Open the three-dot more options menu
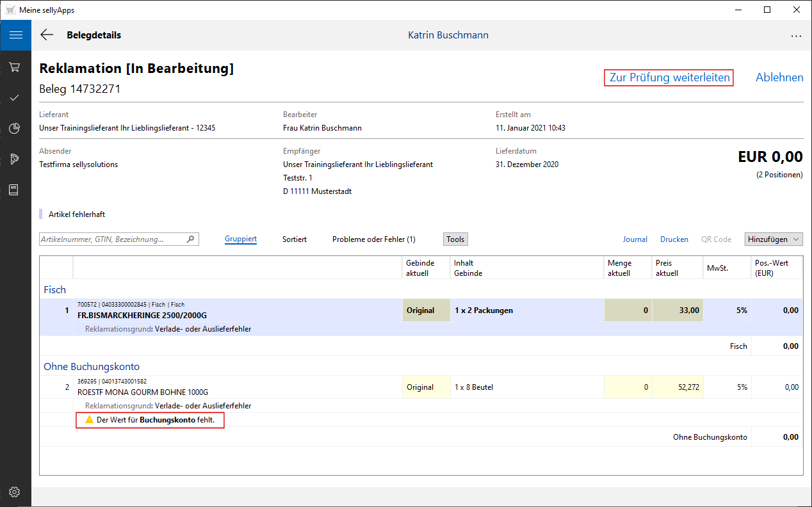The width and height of the screenshot is (812, 507). [x=796, y=36]
